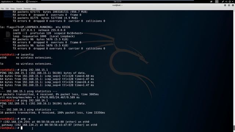Click the '_gateway (192.168.134.2)' line
Image resolution: width=235 pixels, height=132 pixels.
[x=48, y=125]
